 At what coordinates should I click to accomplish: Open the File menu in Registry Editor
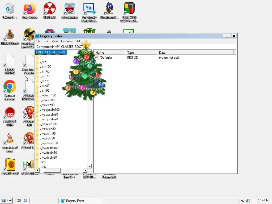38,41
